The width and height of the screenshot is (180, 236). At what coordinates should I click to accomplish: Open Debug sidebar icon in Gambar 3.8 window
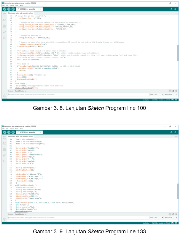pos(4,32)
